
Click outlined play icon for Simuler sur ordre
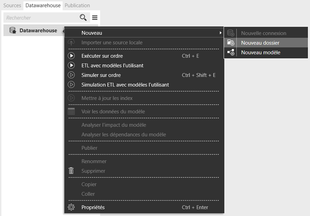[x=71, y=75]
